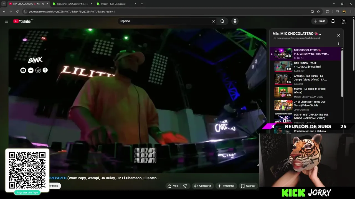Open the site information icon in address bar

(x=25, y=12)
